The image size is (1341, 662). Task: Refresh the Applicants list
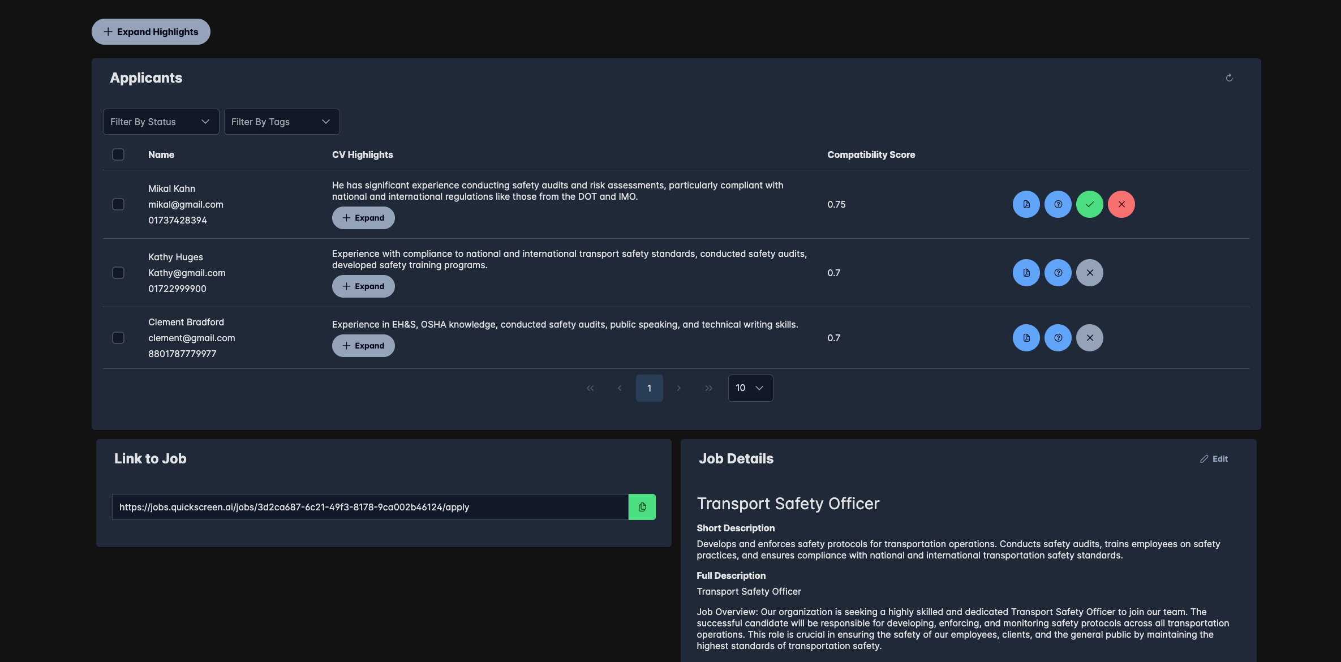(1229, 78)
